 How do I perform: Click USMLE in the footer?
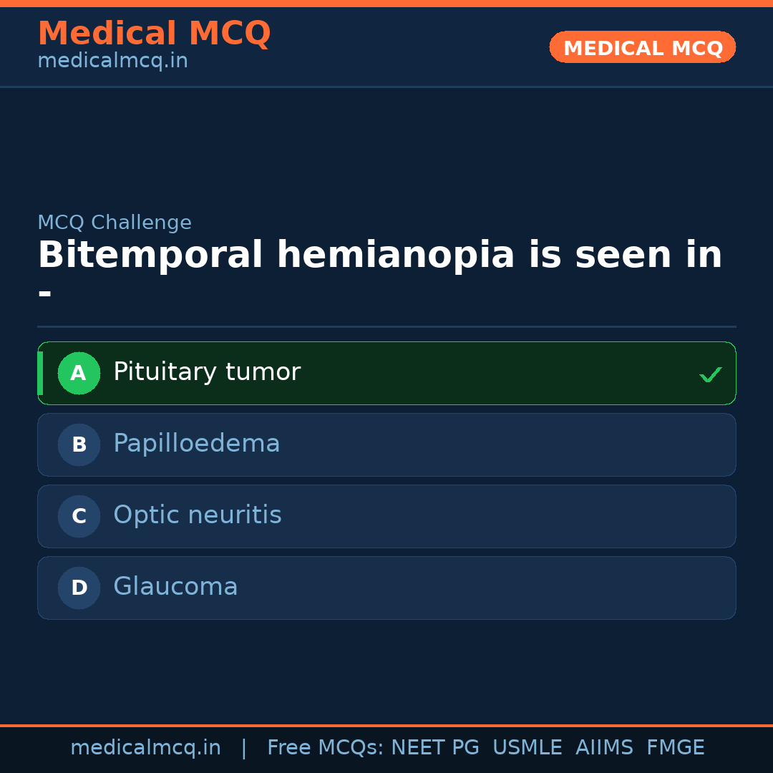527,748
